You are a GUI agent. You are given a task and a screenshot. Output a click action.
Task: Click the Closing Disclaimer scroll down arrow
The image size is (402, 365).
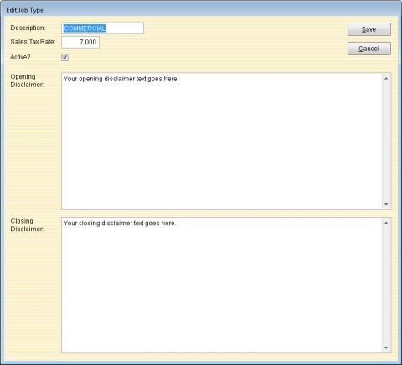tap(386, 347)
